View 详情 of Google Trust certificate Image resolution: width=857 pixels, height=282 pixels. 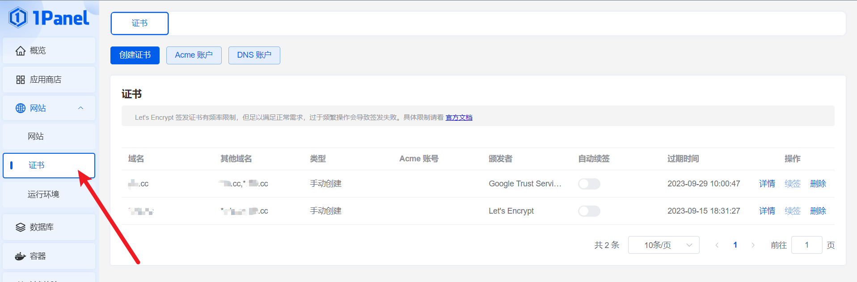(767, 184)
